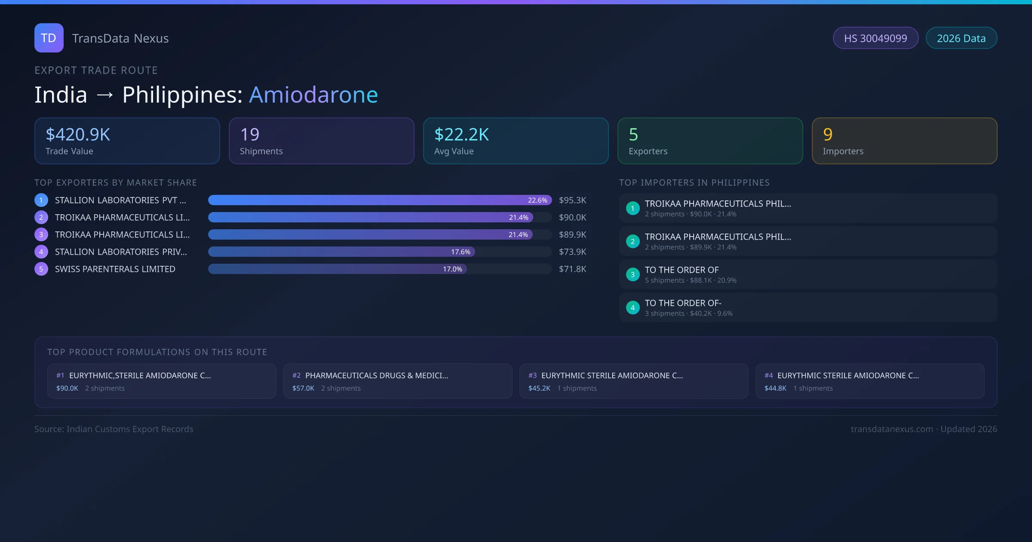Select the 19 Shipments stat card
Screen dimensions: 1032x542
pyautogui.click(x=322, y=141)
